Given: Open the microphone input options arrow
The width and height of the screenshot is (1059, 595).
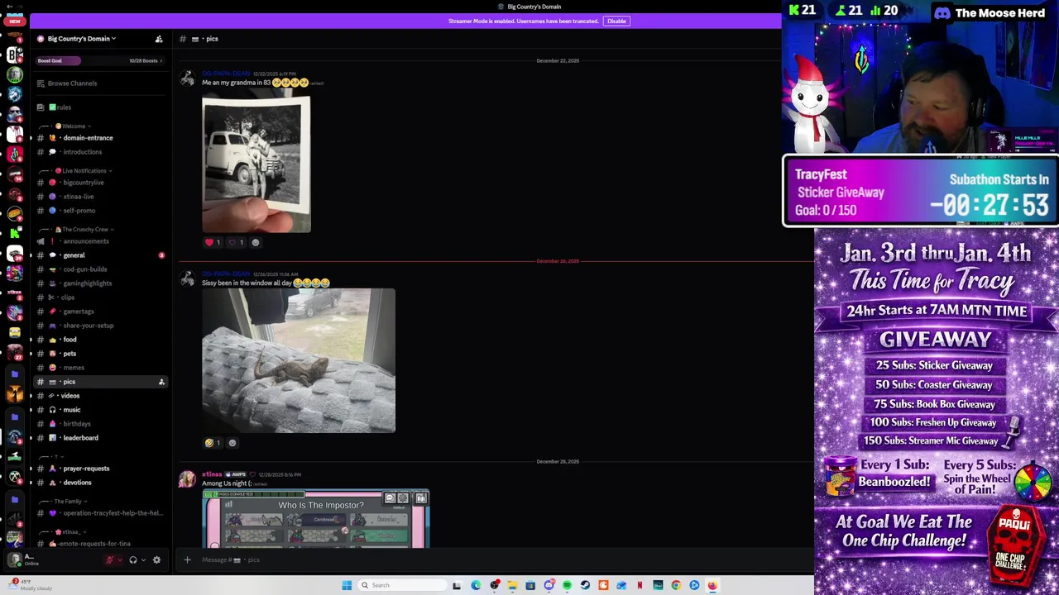Looking at the screenshot, I should pos(120,559).
